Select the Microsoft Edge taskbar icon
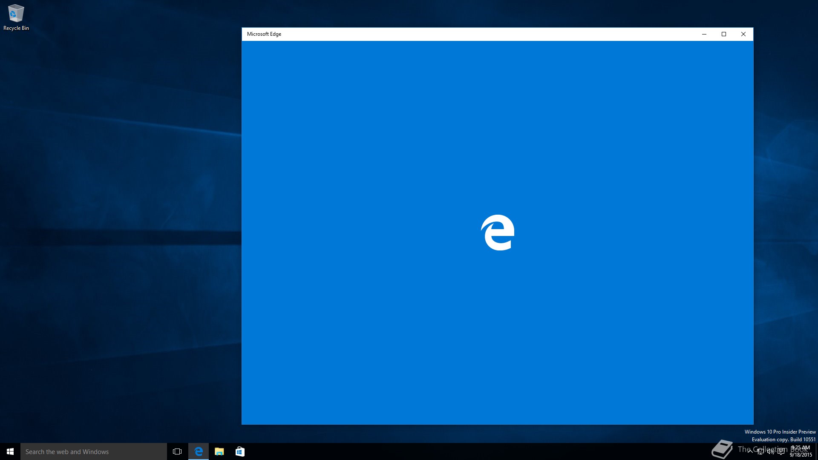The width and height of the screenshot is (818, 460). (x=199, y=451)
